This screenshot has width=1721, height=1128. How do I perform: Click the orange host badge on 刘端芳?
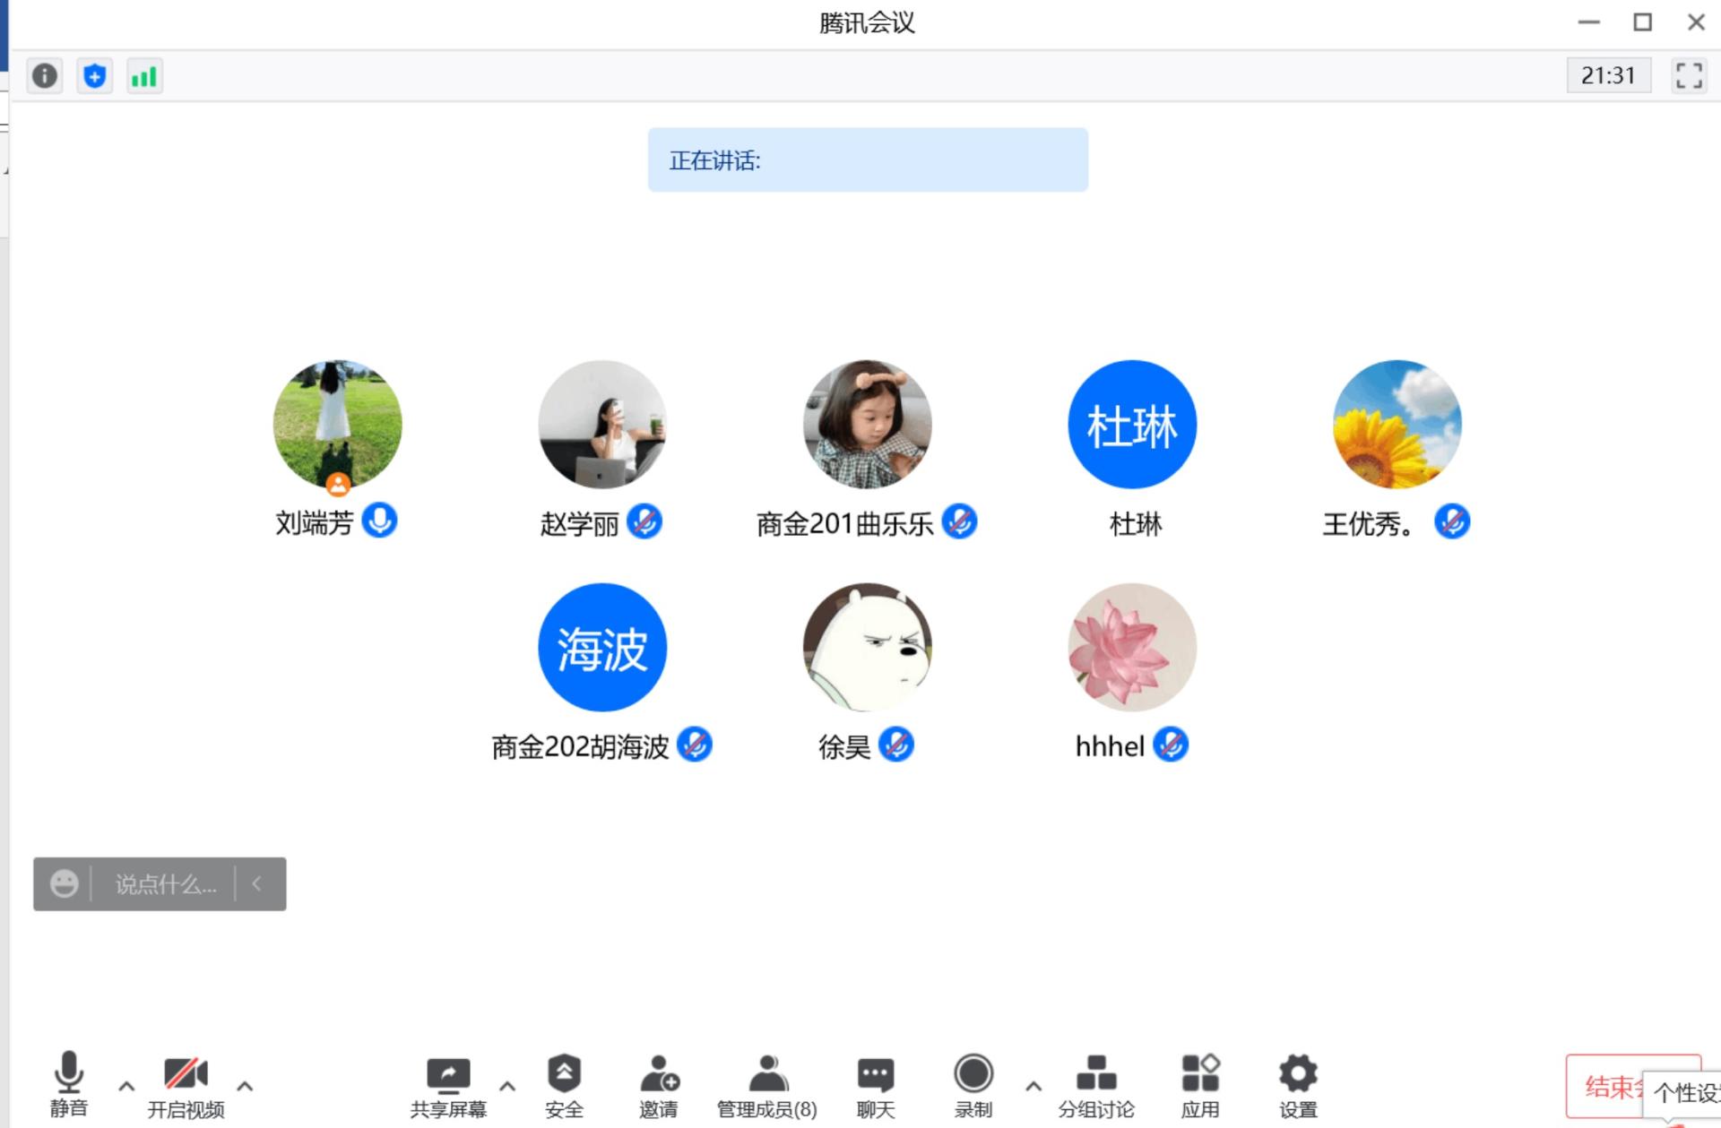338,485
